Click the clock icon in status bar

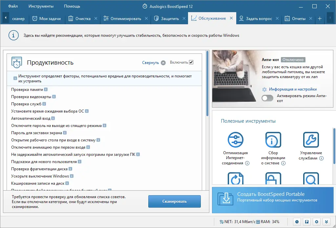[x=297, y=222]
